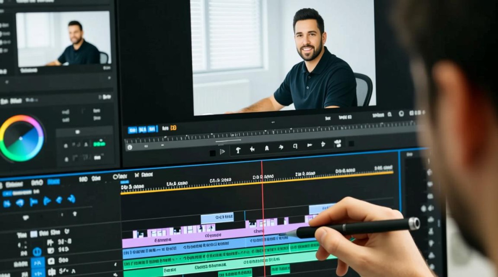The image size is (498, 277).
Task: Click the play button under the preview
Action: (222, 151)
